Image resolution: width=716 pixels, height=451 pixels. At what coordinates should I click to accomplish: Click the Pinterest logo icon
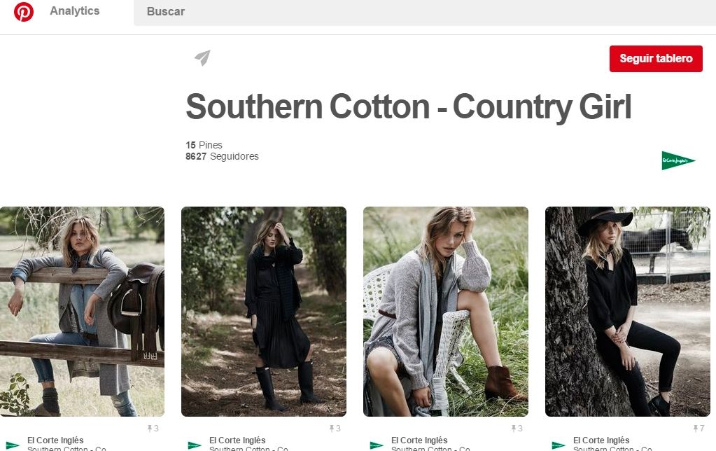[x=24, y=12]
